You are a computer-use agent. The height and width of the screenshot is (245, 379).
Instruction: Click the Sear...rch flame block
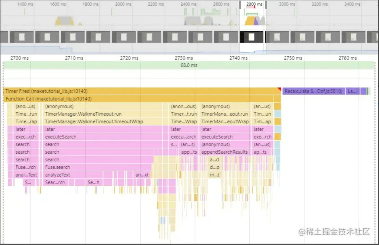(x=55, y=182)
